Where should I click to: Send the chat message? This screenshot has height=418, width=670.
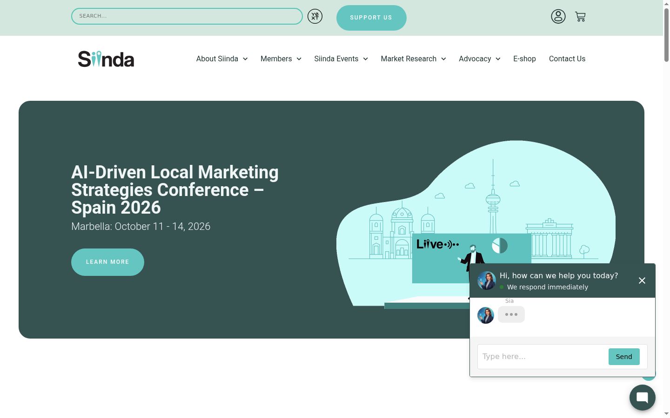tap(624, 357)
